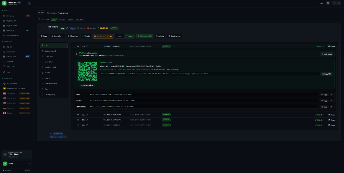Collapse the ORD-170747 group chevron

[x=45, y=28]
